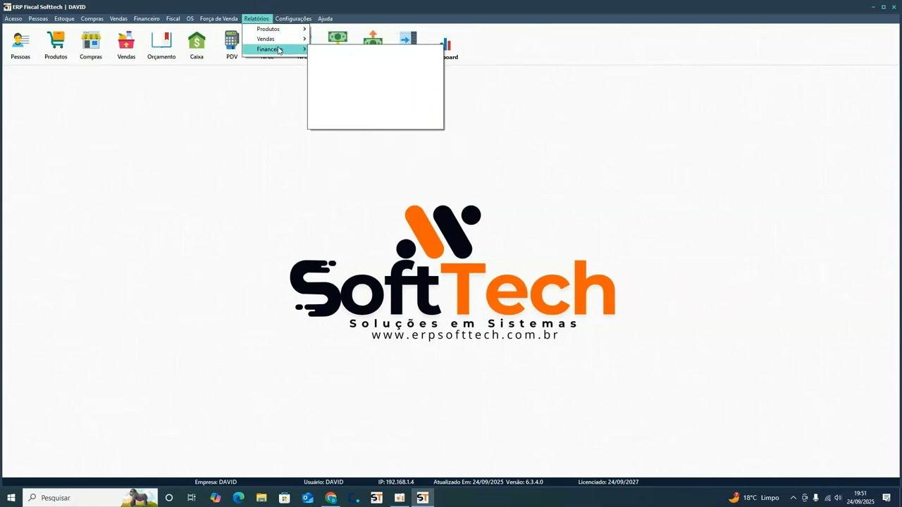The image size is (902, 507).
Task: Open Task View in the taskbar
Action: point(192,498)
